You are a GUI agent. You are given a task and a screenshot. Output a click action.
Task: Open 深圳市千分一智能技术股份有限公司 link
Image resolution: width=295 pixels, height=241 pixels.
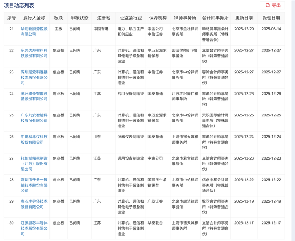[34, 185]
